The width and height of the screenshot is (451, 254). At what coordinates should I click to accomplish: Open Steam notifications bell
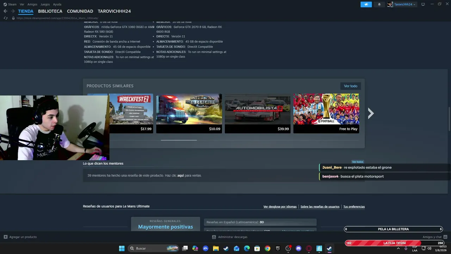click(379, 4)
